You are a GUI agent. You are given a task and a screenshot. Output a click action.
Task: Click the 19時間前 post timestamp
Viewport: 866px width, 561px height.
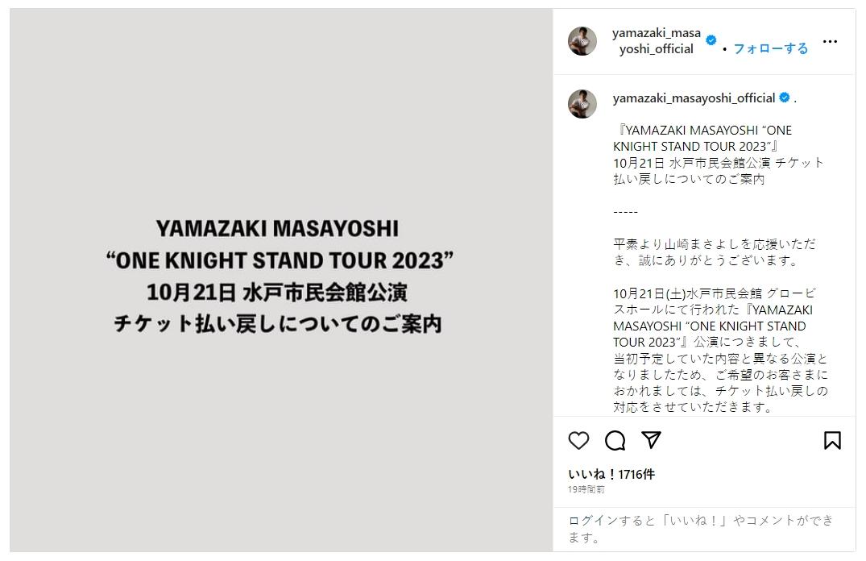click(x=586, y=489)
